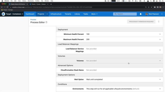Click the Octopus Deploy logo icon

pyautogui.click(x=3, y=14)
